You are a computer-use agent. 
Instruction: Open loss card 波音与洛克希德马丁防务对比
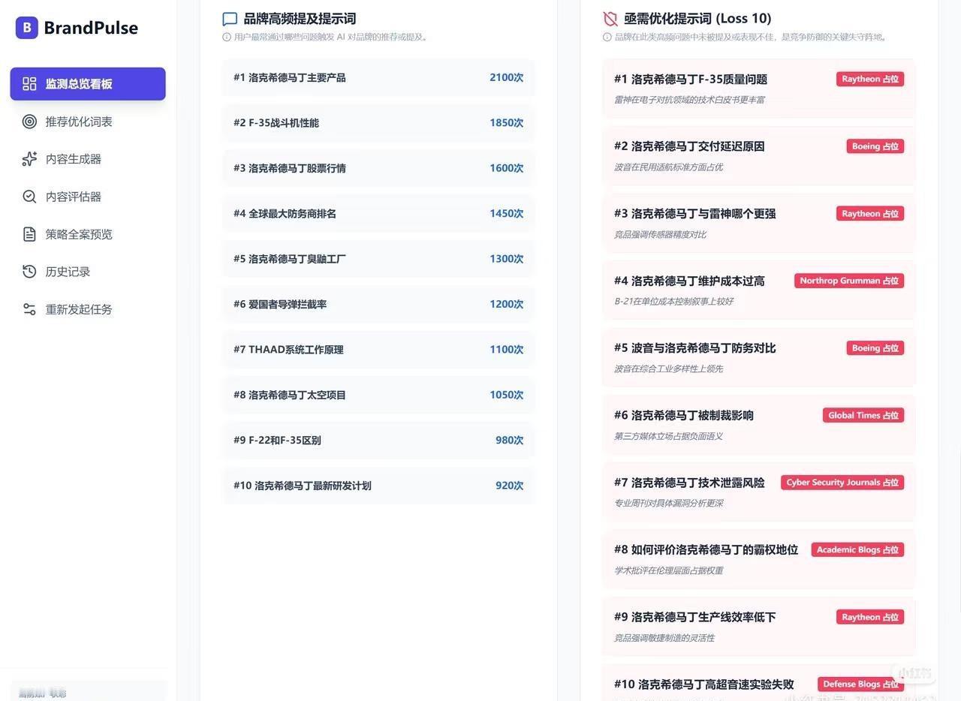758,357
